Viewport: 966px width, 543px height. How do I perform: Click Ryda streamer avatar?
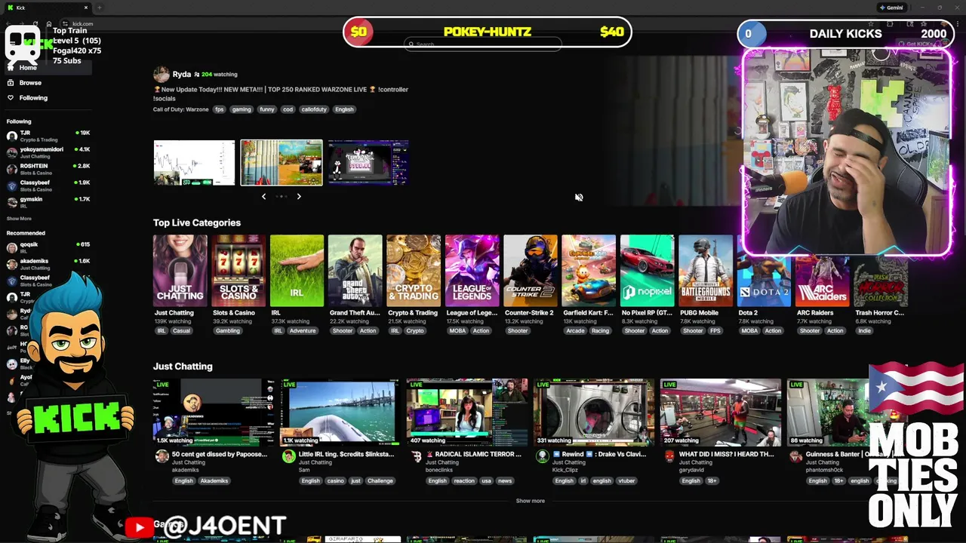(x=162, y=74)
